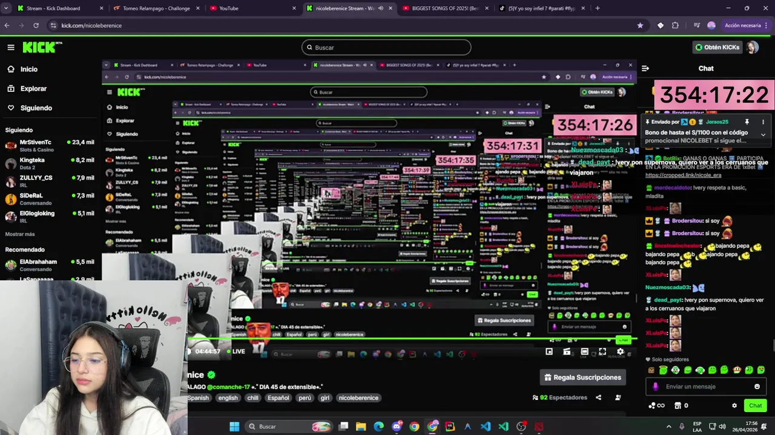The height and width of the screenshot is (435, 775).
Task: Open player settings gear
Action: click(620, 351)
